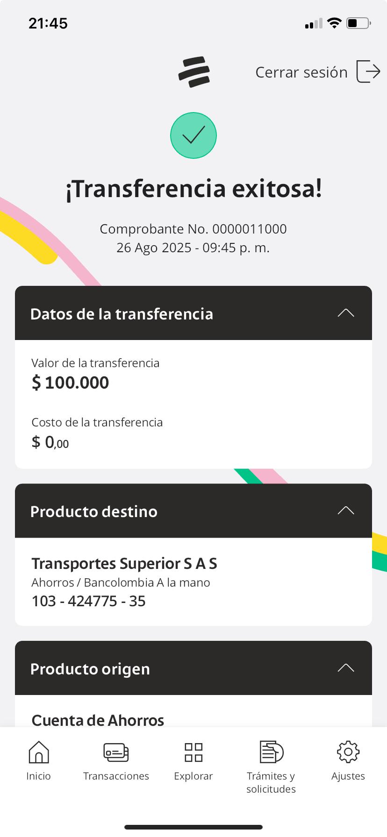This screenshot has width=387, height=837.
Task: Tap the Comprobante No. 0000011000 text
Action: pos(193,229)
